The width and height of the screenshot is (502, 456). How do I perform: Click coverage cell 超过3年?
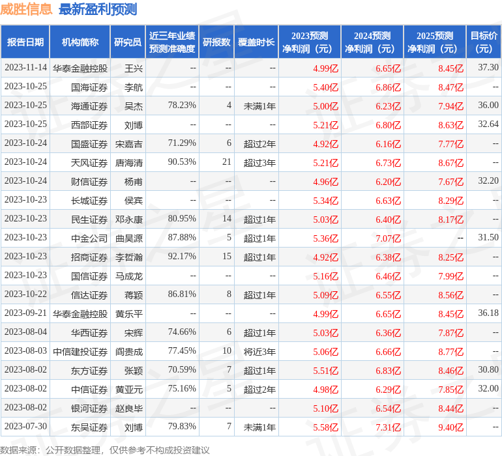(x=259, y=163)
